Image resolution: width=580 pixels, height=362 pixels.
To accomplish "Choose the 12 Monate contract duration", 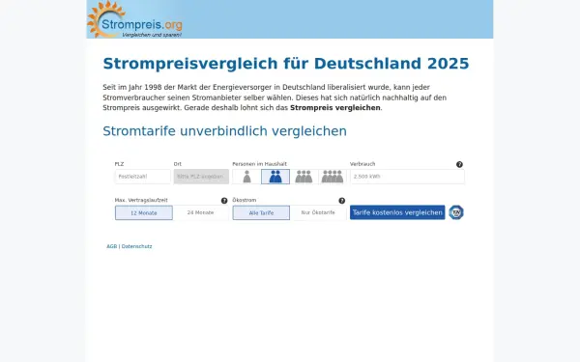I will click(x=143, y=212).
